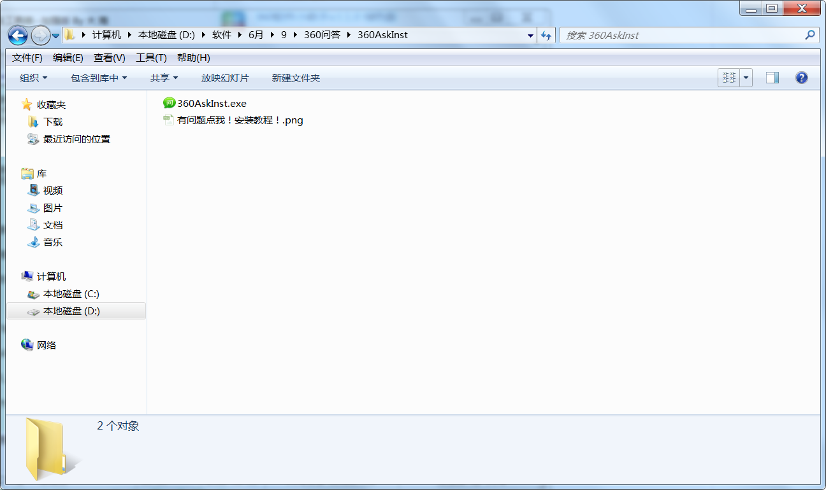
Task: Select 本地磁盘 (C:) in navigation pane
Action: point(71,294)
